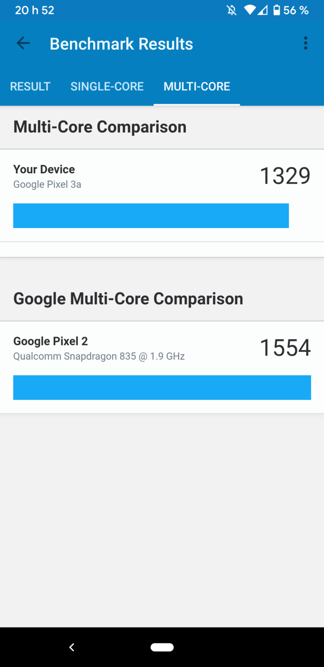Switch to the SINGLE-CORE tab

(107, 86)
